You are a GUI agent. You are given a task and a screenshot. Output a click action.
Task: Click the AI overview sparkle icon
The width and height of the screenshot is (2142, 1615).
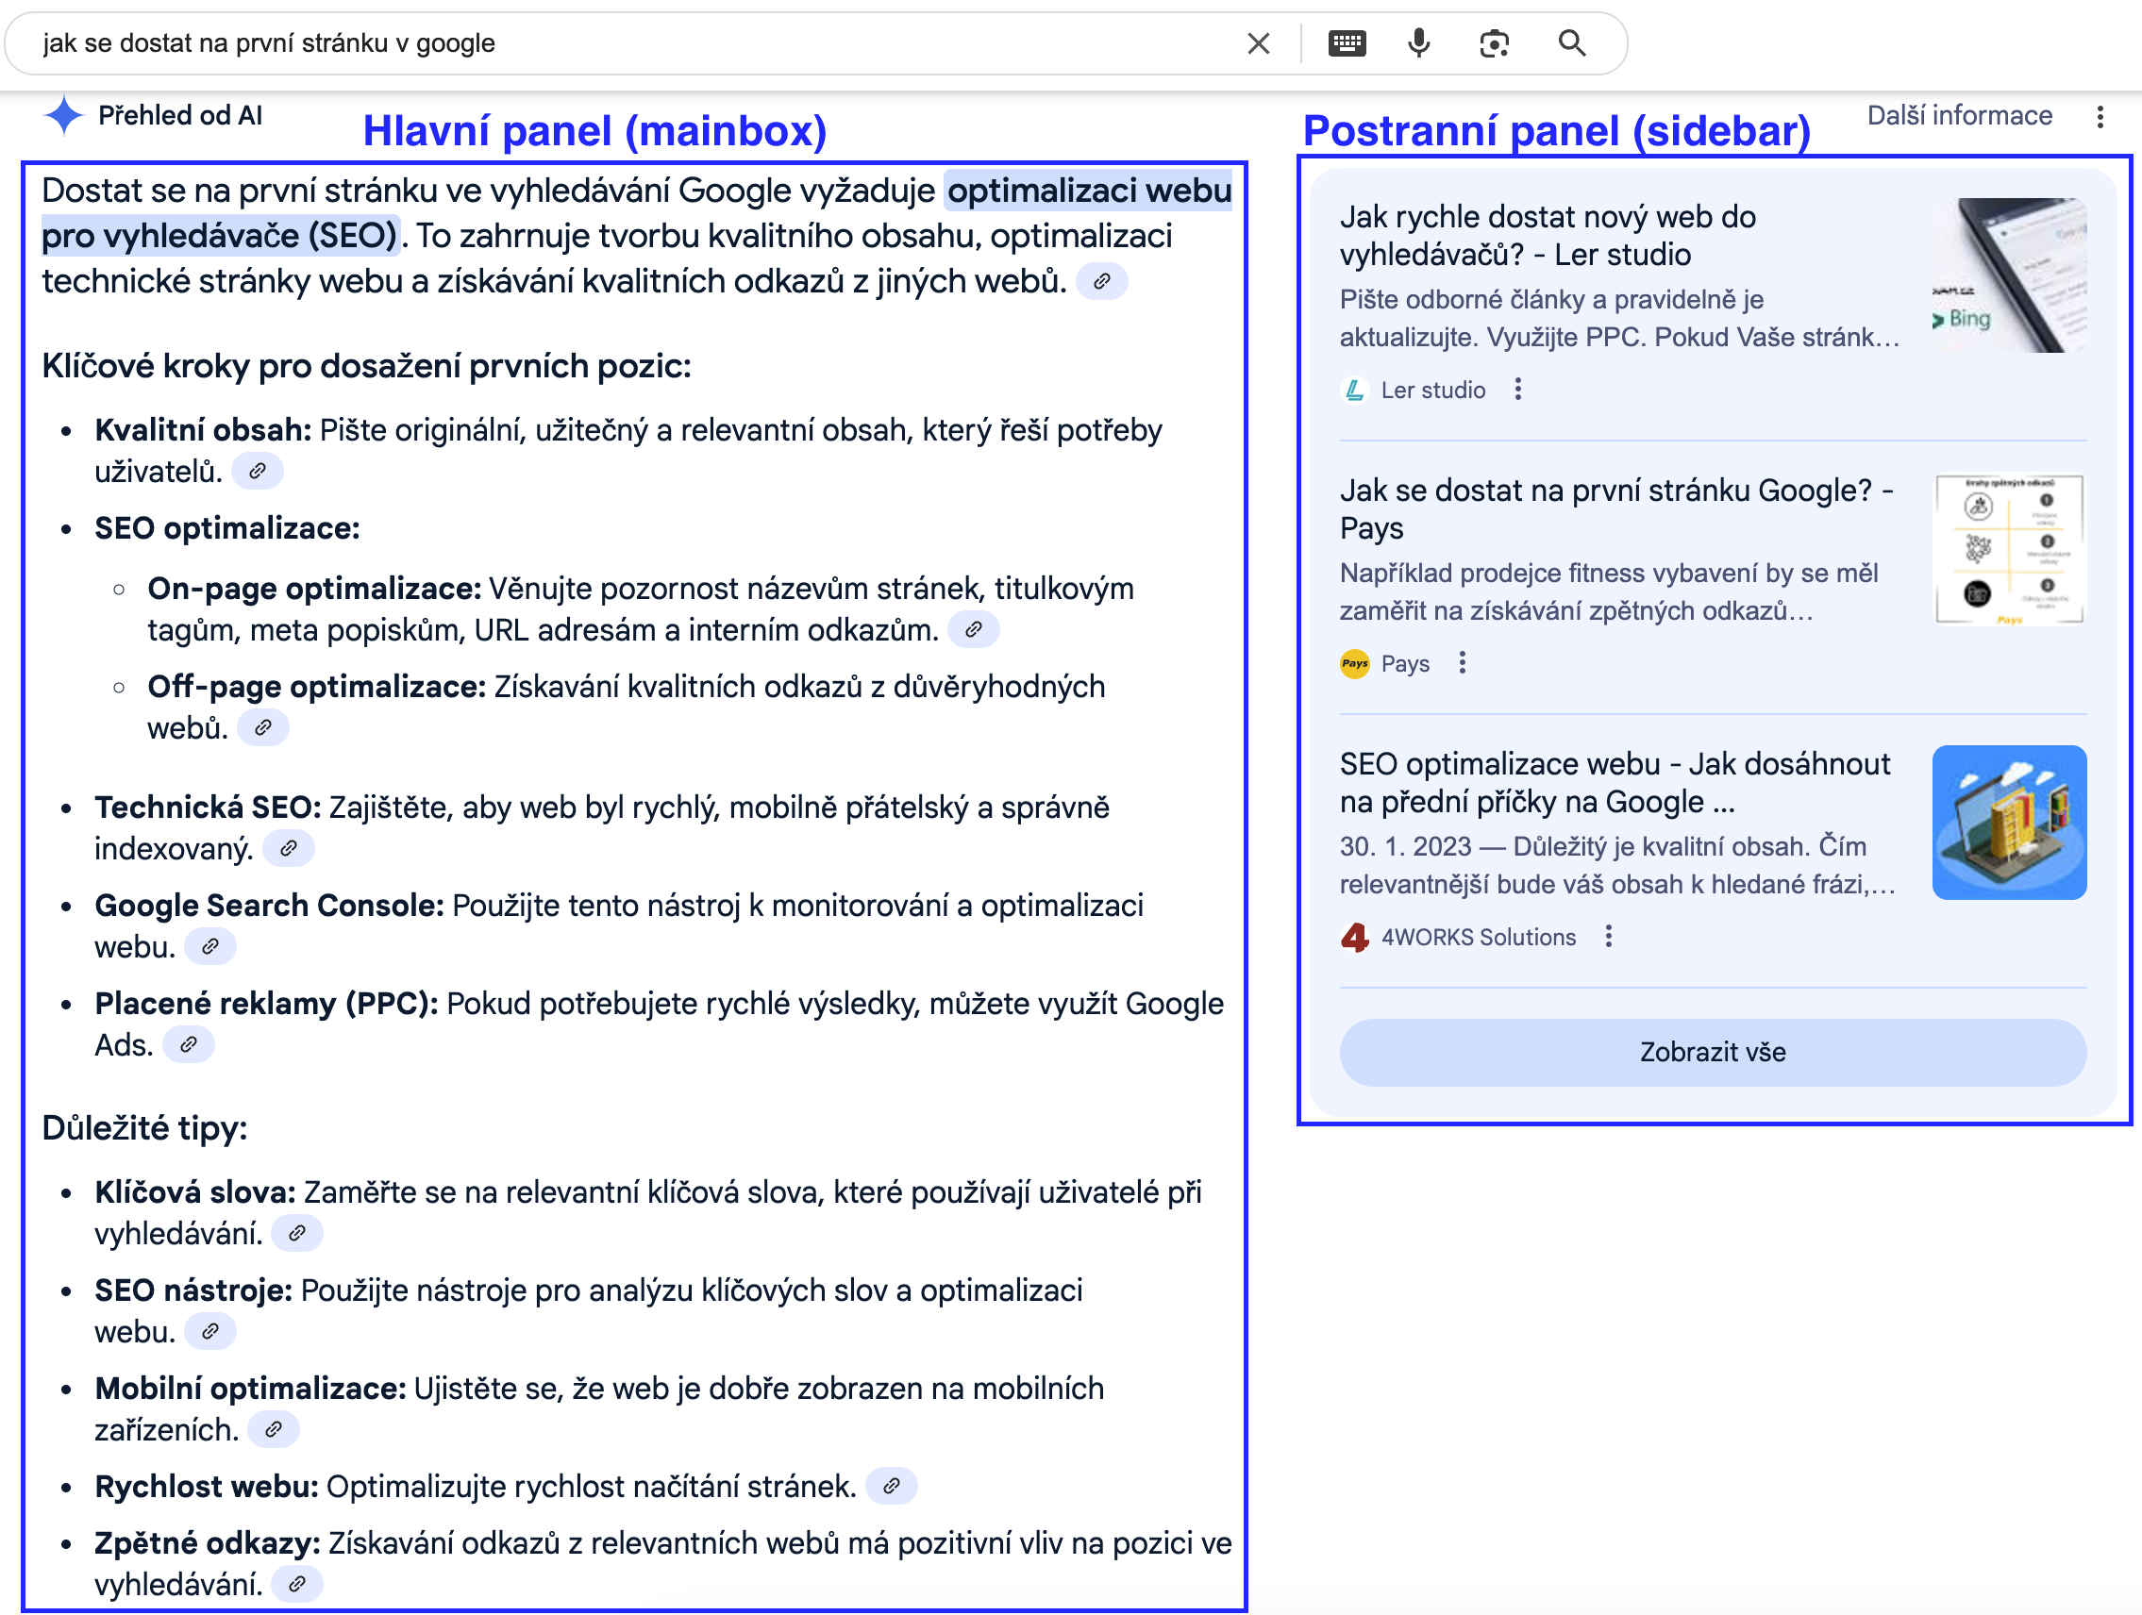64,115
